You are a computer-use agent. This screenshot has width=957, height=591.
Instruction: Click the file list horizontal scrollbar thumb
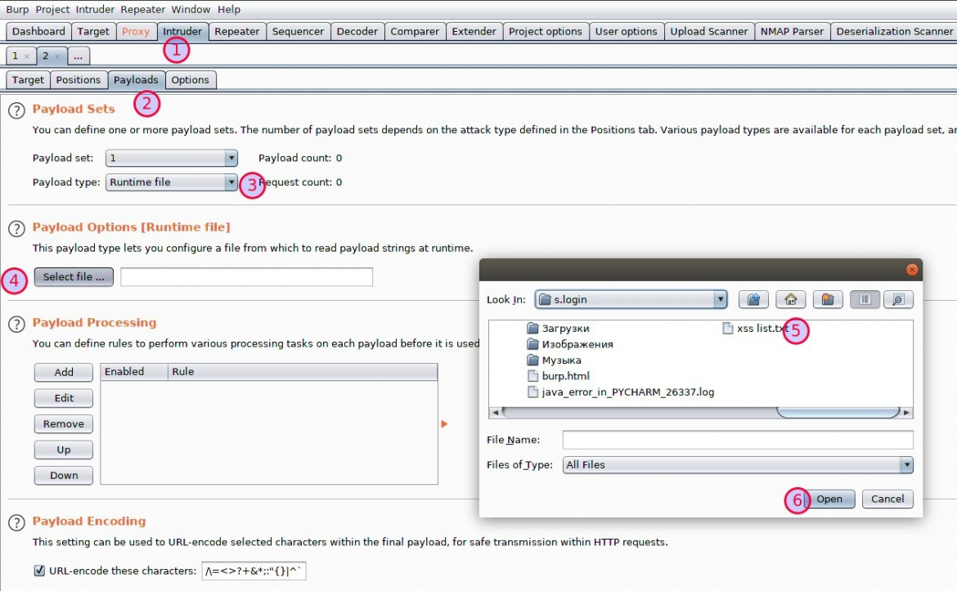point(838,412)
